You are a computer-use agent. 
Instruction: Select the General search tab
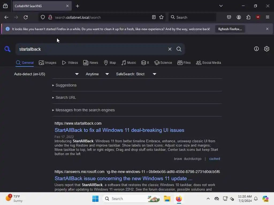point(25,63)
